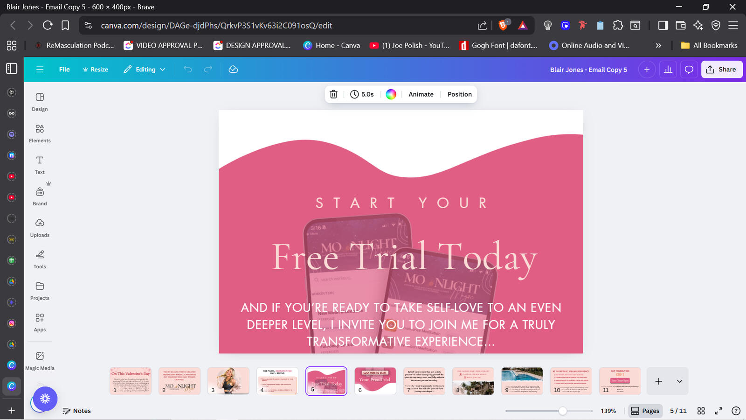This screenshot has height=420, width=746.
Task: Open the Resize menu
Action: pyautogui.click(x=95, y=70)
